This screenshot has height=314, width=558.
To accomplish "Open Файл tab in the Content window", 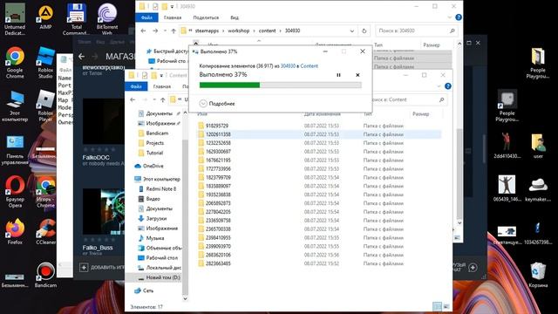I will 136,86.
